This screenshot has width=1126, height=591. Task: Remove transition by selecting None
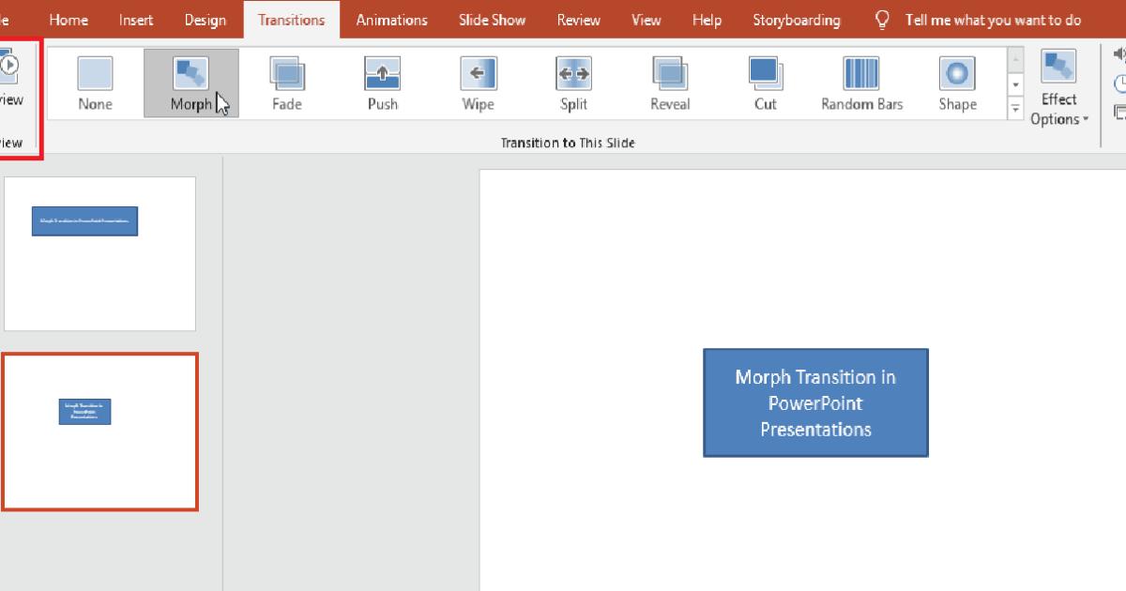pos(95,82)
